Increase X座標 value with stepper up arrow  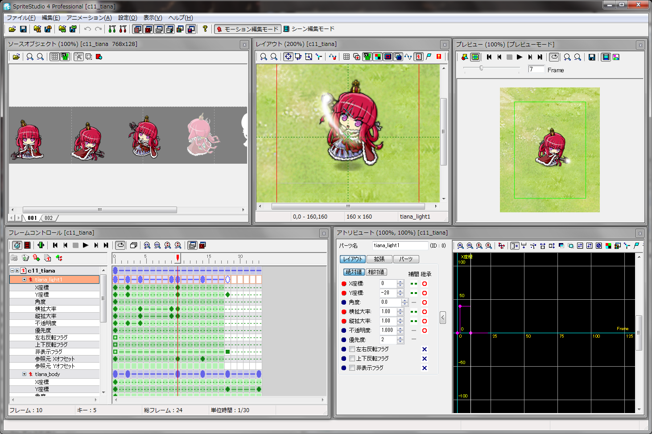[x=400, y=281]
